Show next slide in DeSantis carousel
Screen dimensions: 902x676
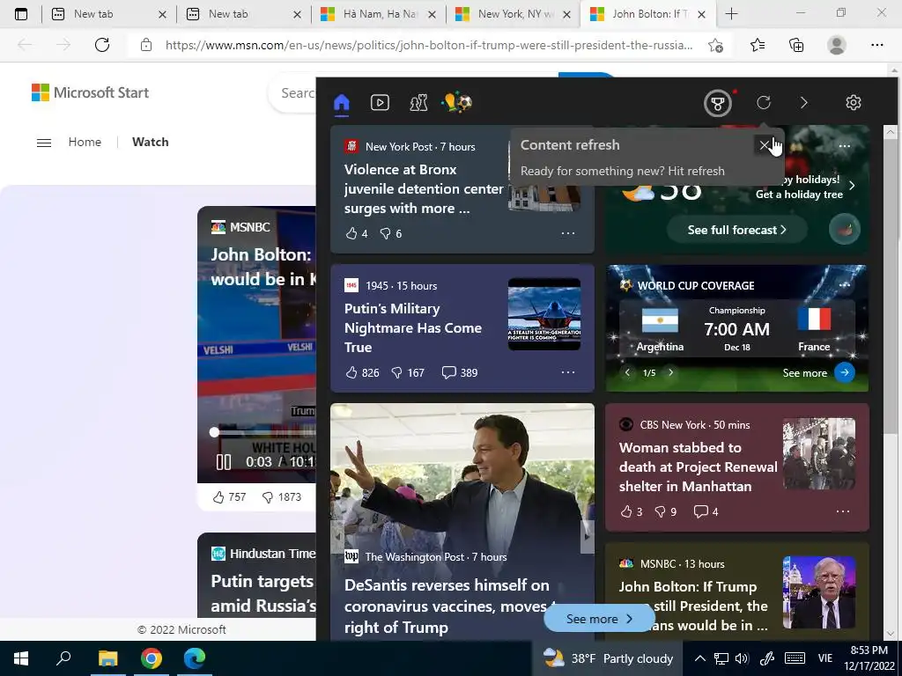pyautogui.click(x=587, y=536)
